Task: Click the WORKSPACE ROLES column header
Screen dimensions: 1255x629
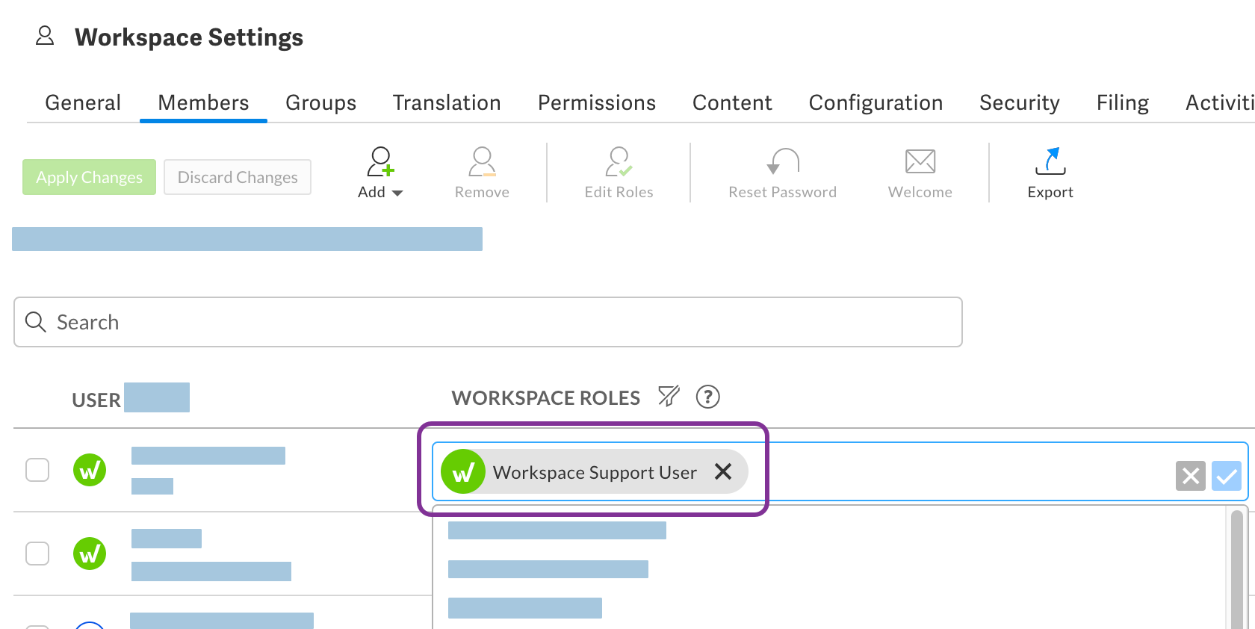Action: [x=546, y=397]
